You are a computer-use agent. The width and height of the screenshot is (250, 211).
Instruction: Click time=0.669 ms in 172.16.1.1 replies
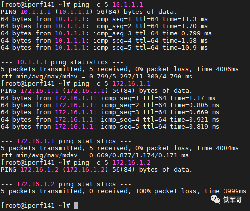pos(194,112)
